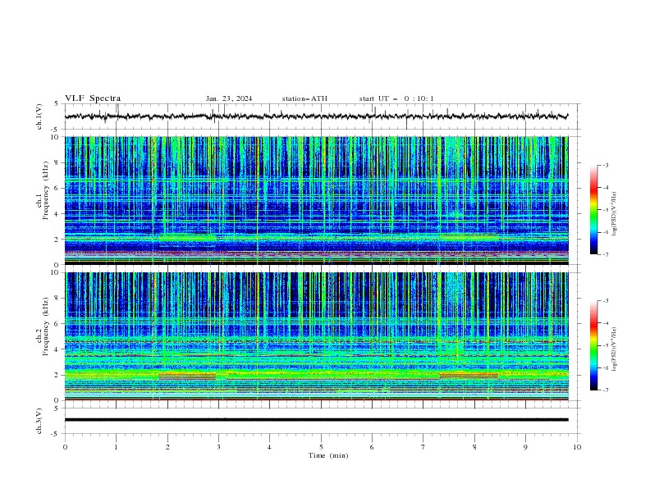Click the "-5" tick on the ch.3(V) axis
Image resolution: width=650 pixels, height=502 pixels.
(56, 434)
